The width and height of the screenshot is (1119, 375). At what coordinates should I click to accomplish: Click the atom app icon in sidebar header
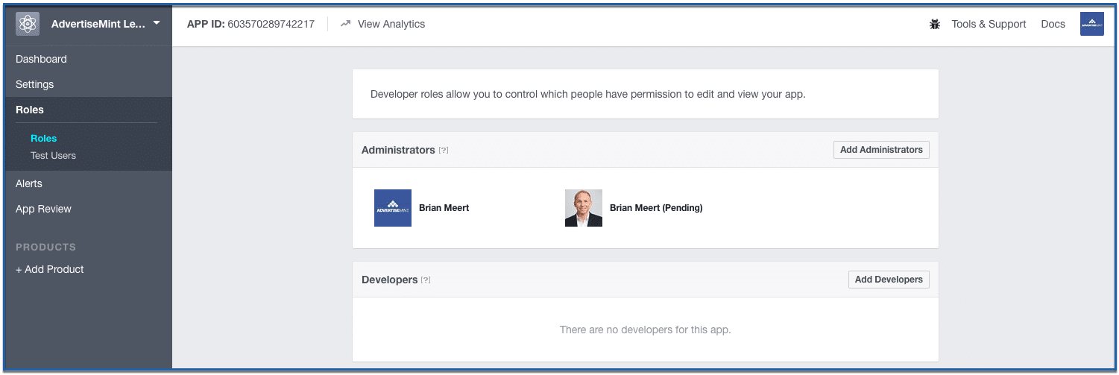point(28,24)
